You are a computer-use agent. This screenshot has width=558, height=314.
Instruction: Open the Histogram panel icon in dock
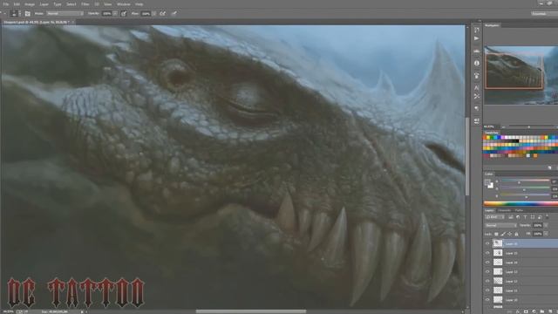[x=477, y=51]
